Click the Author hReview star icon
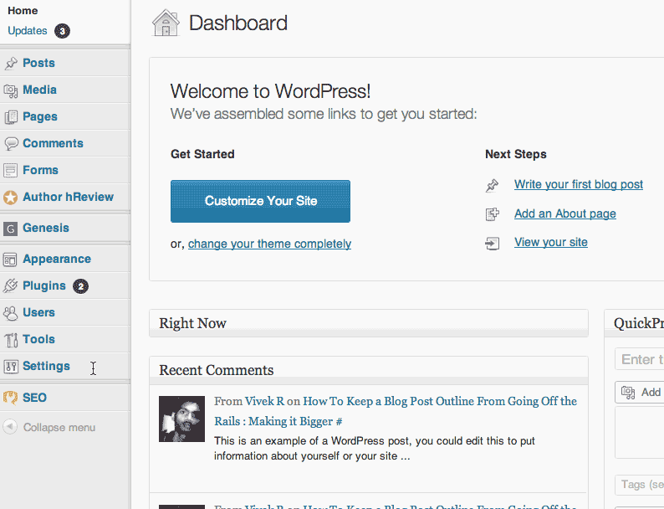This screenshot has width=664, height=509. (x=11, y=198)
